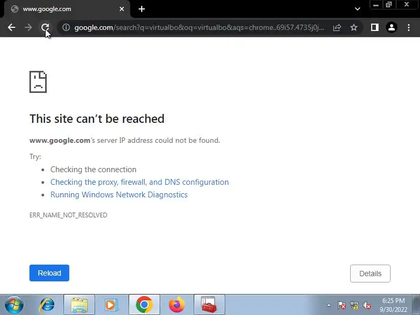420x315 pixels.
Task: Minimize the Chrome window
Action: point(376,5)
